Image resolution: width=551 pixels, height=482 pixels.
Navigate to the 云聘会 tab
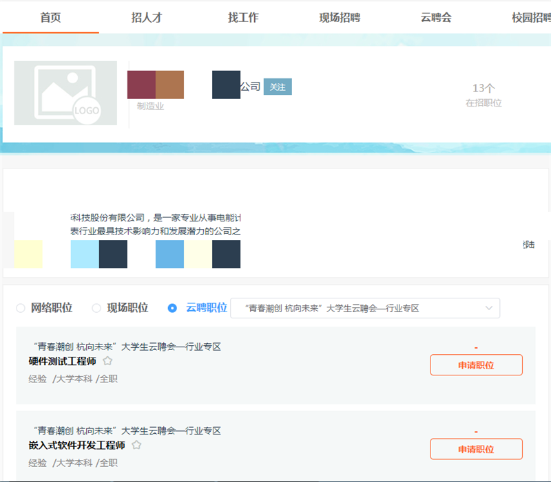[436, 18]
